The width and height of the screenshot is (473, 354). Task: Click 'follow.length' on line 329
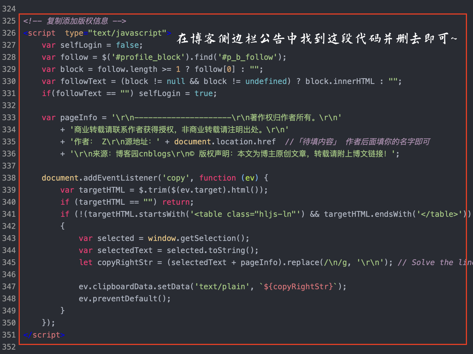pyautogui.click(x=127, y=69)
